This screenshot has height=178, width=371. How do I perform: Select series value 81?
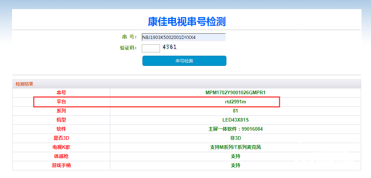(236, 111)
